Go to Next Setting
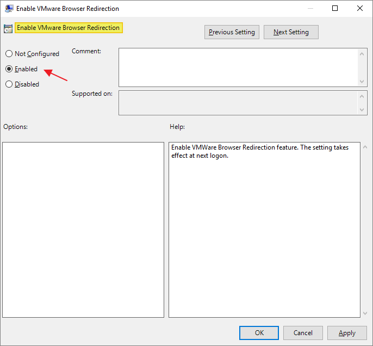The height and width of the screenshot is (346, 373). point(291,32)
